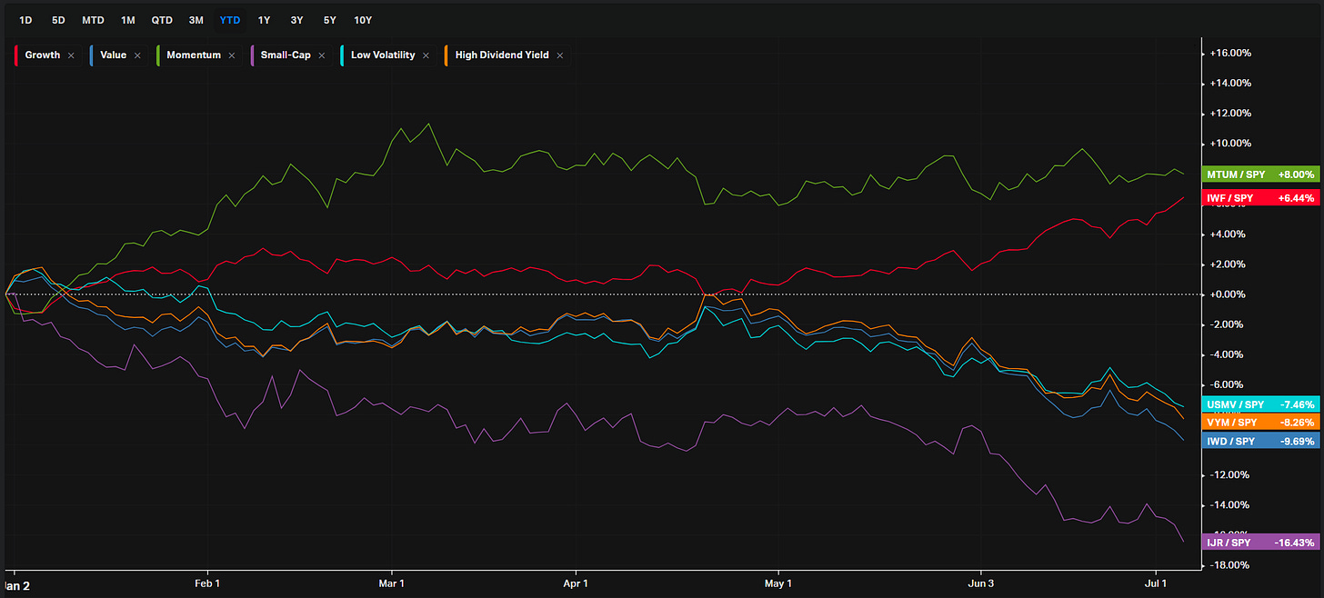This screenshot has height=598, width=1324.
Task: Switch chart to 1Y range
Action: click(x=264, y=20)
